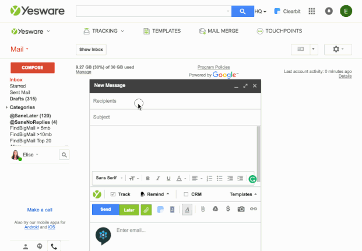This screenshot has height=251, width=362.
Task: Open Clearbit extension
Action: click(x=287, y=11)
